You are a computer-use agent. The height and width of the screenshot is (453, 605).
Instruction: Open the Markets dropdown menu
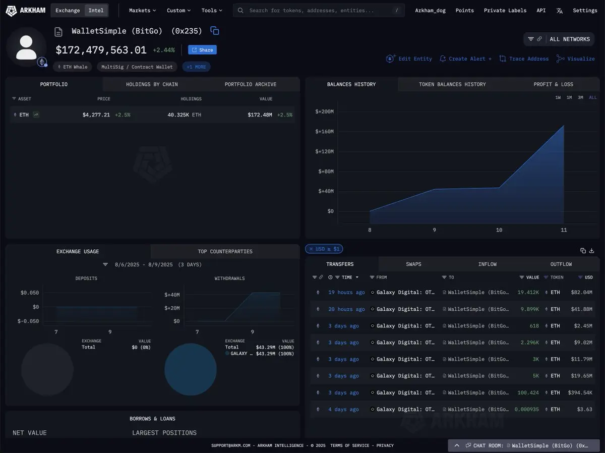click(x=142, y=10)
